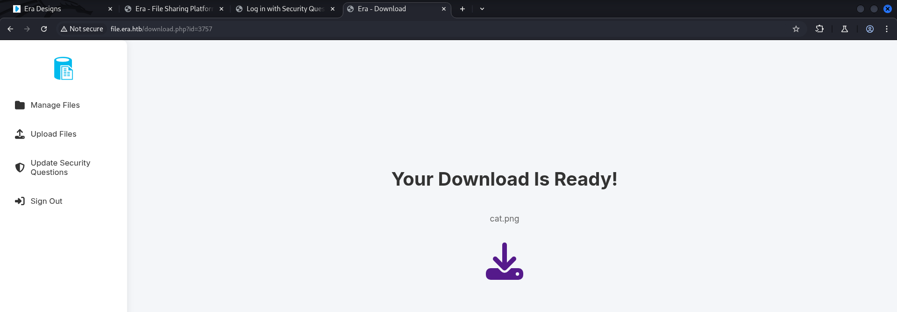
Task: Open the Chrome Labs flask icon
Action: (x=845, y=29)
